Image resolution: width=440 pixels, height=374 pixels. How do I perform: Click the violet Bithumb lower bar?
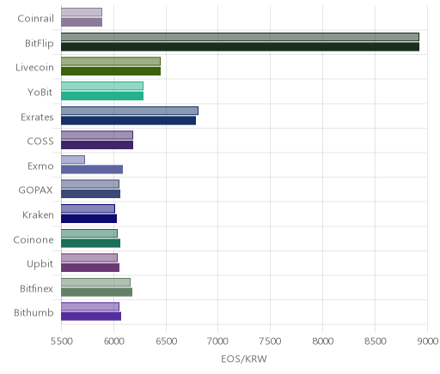click(91, 317)
